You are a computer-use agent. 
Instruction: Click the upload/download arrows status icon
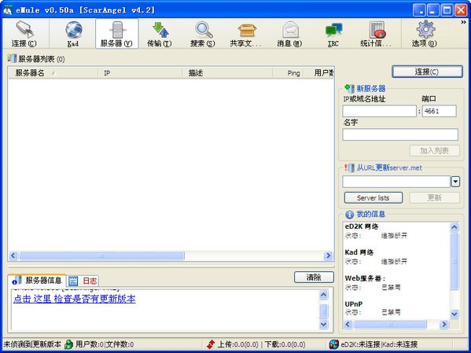point(212,344)
